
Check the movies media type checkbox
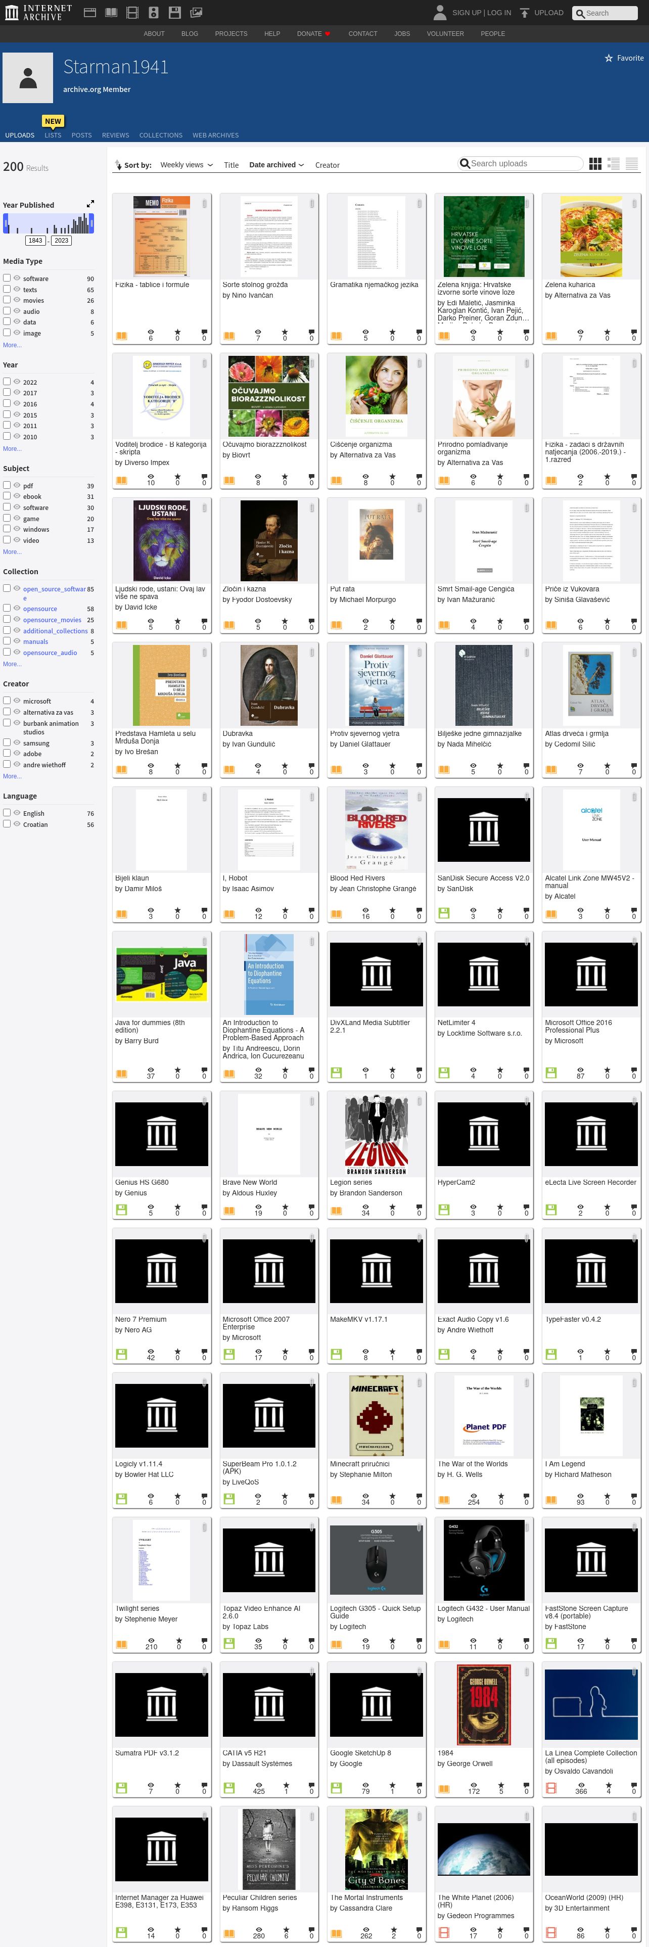click(7, 299)
